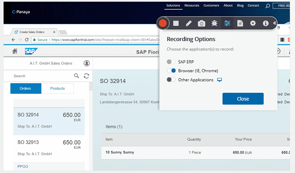This screenshot has height=173, width=295.
Task: Click the Your Price column header
Action: pyautogui.click(x=243, y=139)
